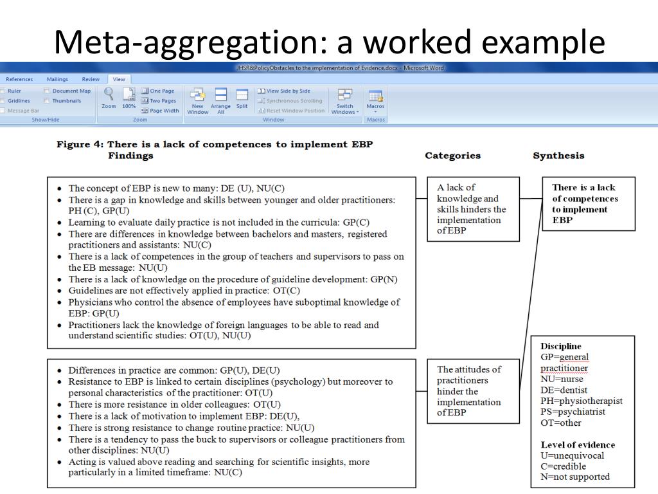Viewport: 658px width, 494px height.
Task: Click Reset Window Position
Action: click(291, 111)
